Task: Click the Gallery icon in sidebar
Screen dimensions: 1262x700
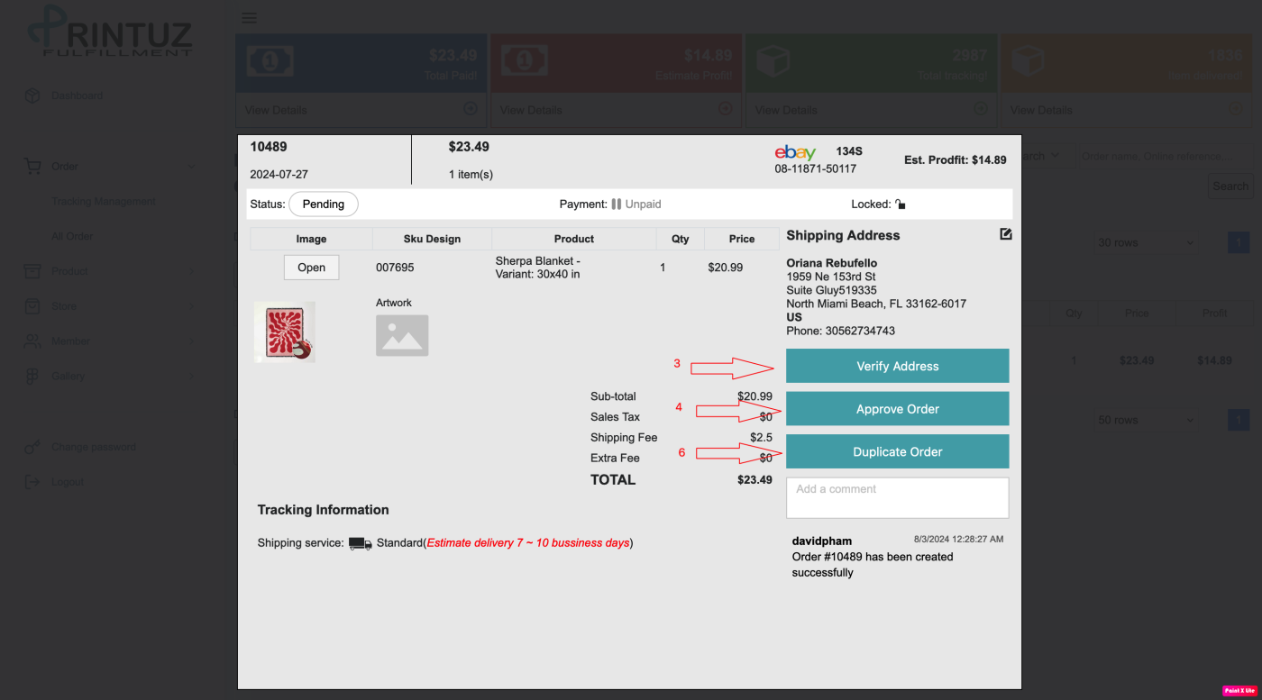Action: tap(32, 377)
